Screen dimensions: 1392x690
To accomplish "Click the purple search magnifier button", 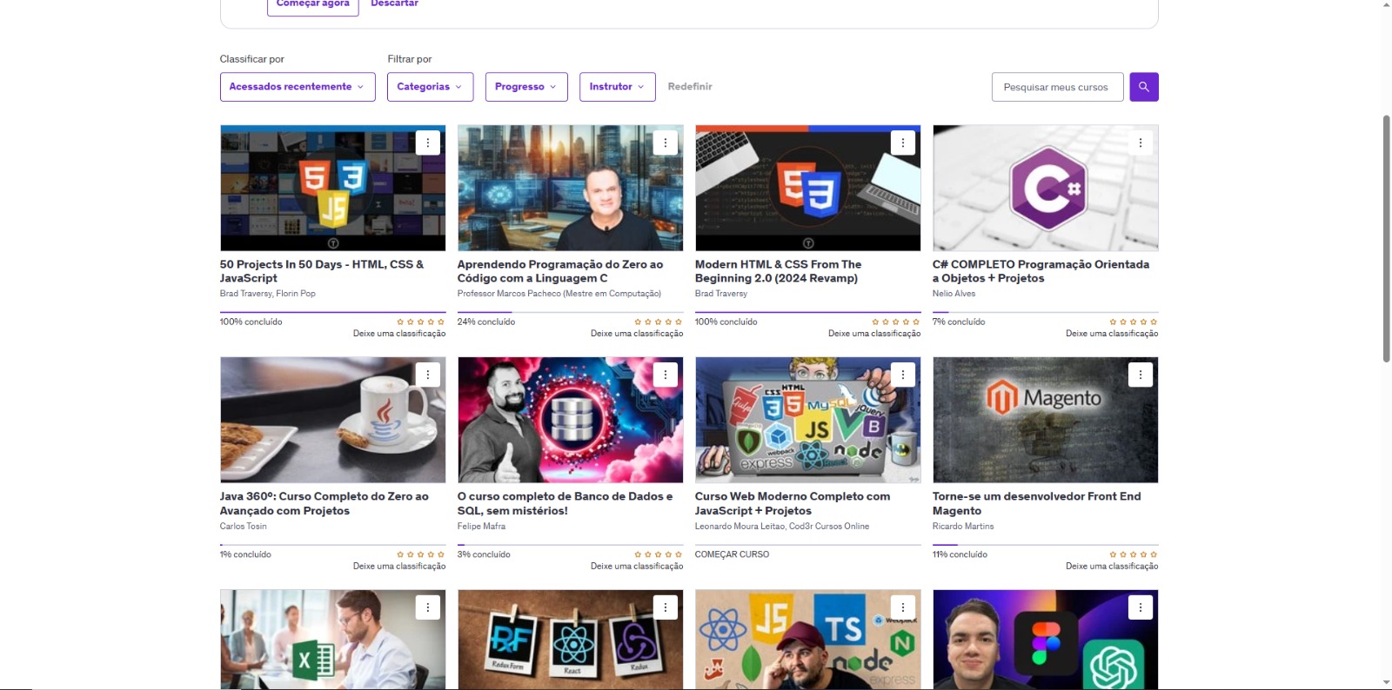I will (1143, 87).
